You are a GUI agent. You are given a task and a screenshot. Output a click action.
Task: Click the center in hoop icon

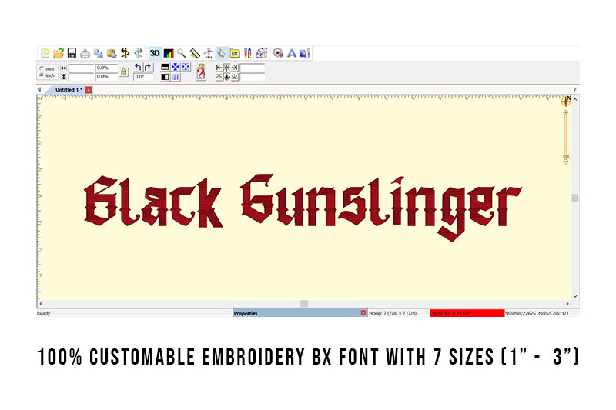tap(176, 67)
